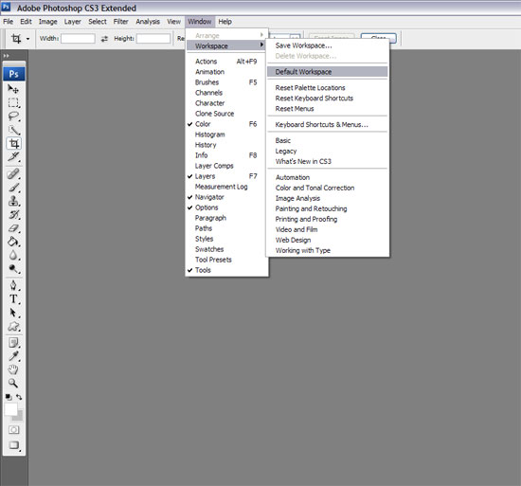The width and height of the screenshot is (521, 486).
Task: Collapse the toolbox double-arrow
Action: click(7, 56)
